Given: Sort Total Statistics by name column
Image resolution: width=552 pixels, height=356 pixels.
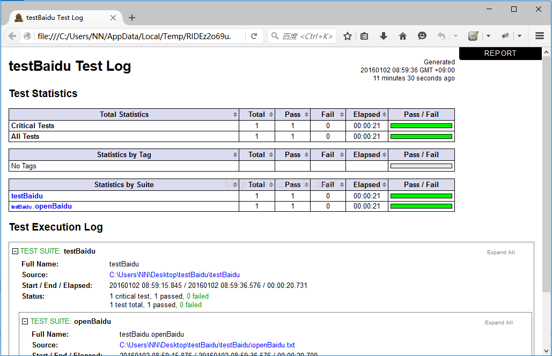Looking at the screenshot, I should (124, 114).
